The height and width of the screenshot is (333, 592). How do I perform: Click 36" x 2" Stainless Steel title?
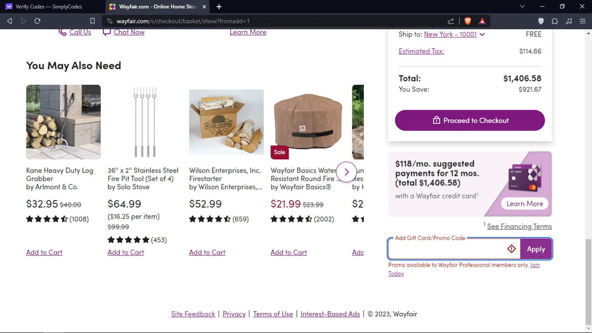pos(143,175)
